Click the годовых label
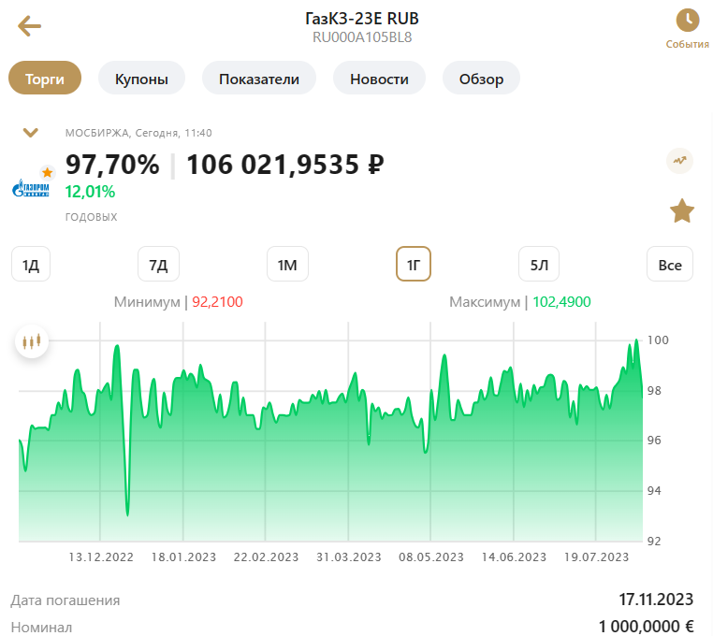Screen dimensions: 713x636 pyautogui.click(x=91, y=217)
